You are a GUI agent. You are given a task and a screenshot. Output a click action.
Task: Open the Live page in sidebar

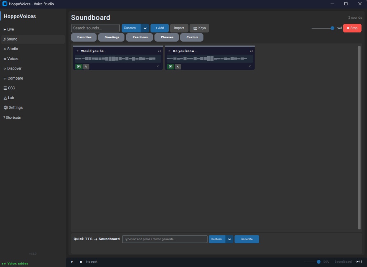pyautogui.click(x=33, y=29)
